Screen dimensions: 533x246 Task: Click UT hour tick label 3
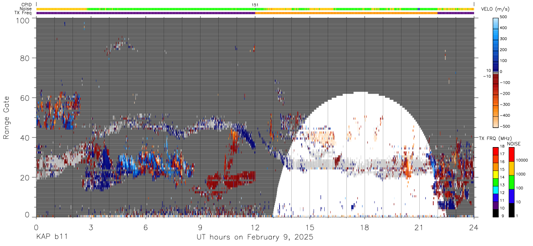(x=91, y=228)
